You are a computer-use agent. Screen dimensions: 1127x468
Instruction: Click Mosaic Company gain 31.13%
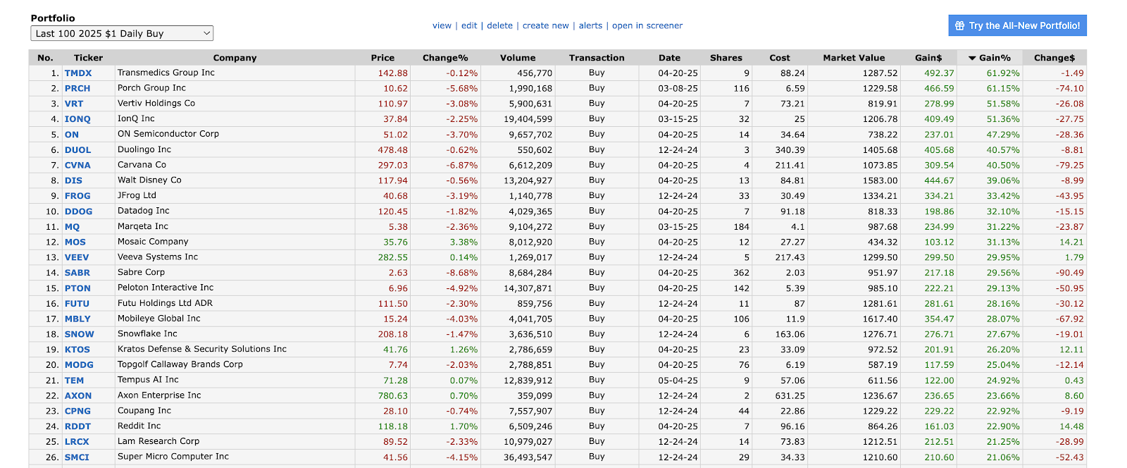tap(1003, 242)
